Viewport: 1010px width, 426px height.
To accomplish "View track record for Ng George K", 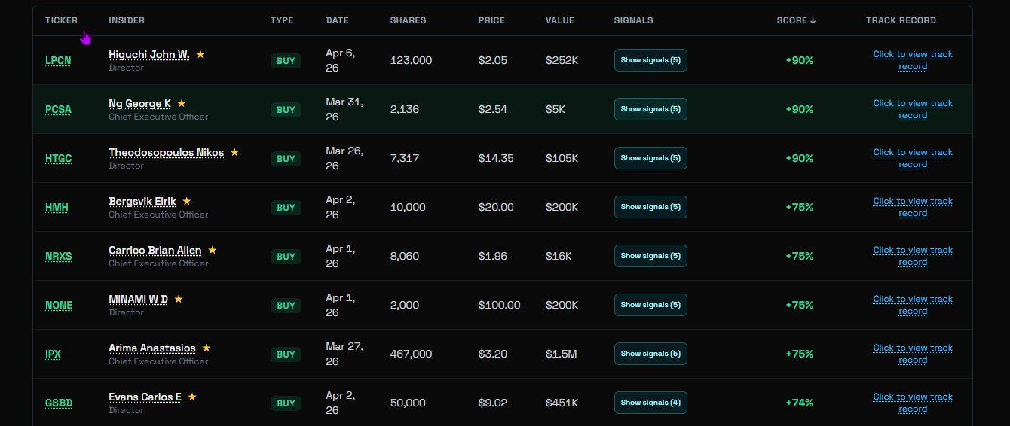I will [x=912, y=109].
